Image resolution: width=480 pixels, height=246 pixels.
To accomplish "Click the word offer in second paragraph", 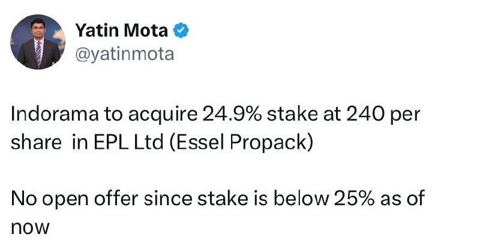I will point(116,199).
